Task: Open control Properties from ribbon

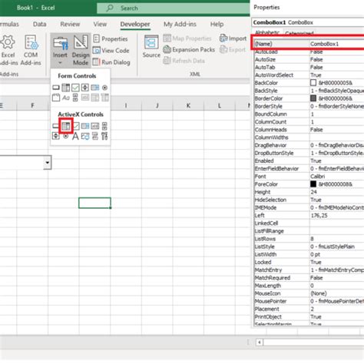Action: pos(111,39)
